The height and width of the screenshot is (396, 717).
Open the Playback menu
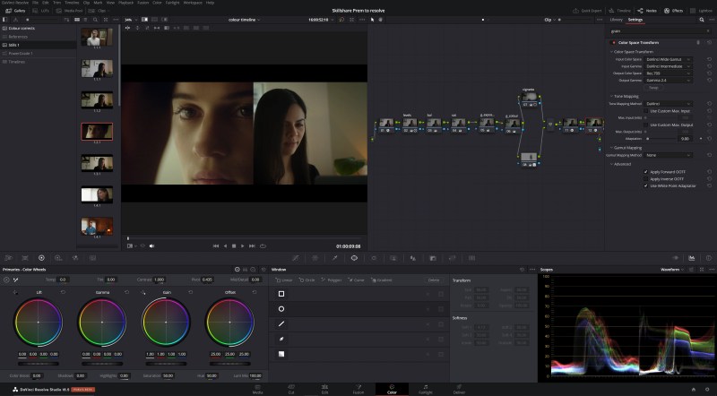126,3
